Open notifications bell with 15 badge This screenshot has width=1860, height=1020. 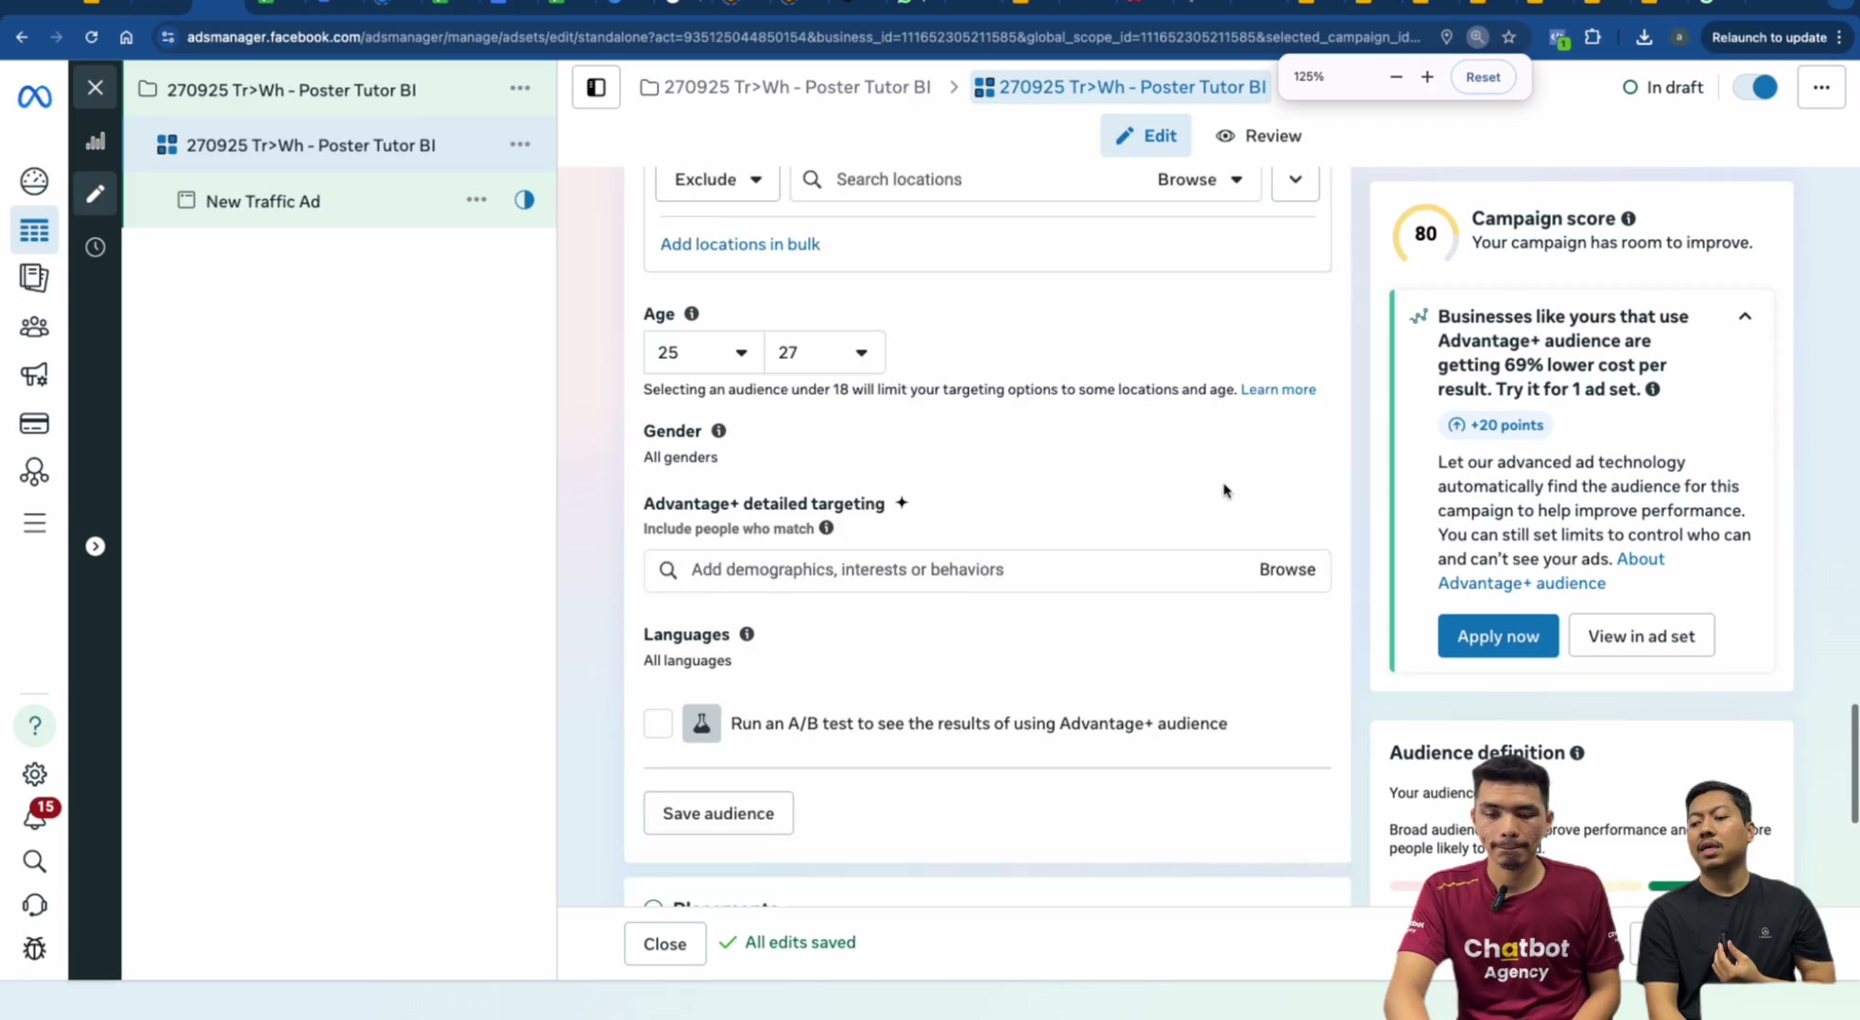[35, 815]
